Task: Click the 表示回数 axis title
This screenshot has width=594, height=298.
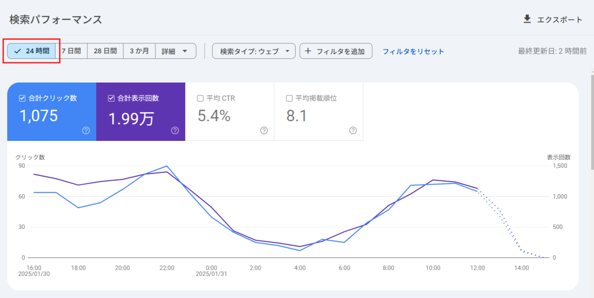Action: tap(559, 157)
